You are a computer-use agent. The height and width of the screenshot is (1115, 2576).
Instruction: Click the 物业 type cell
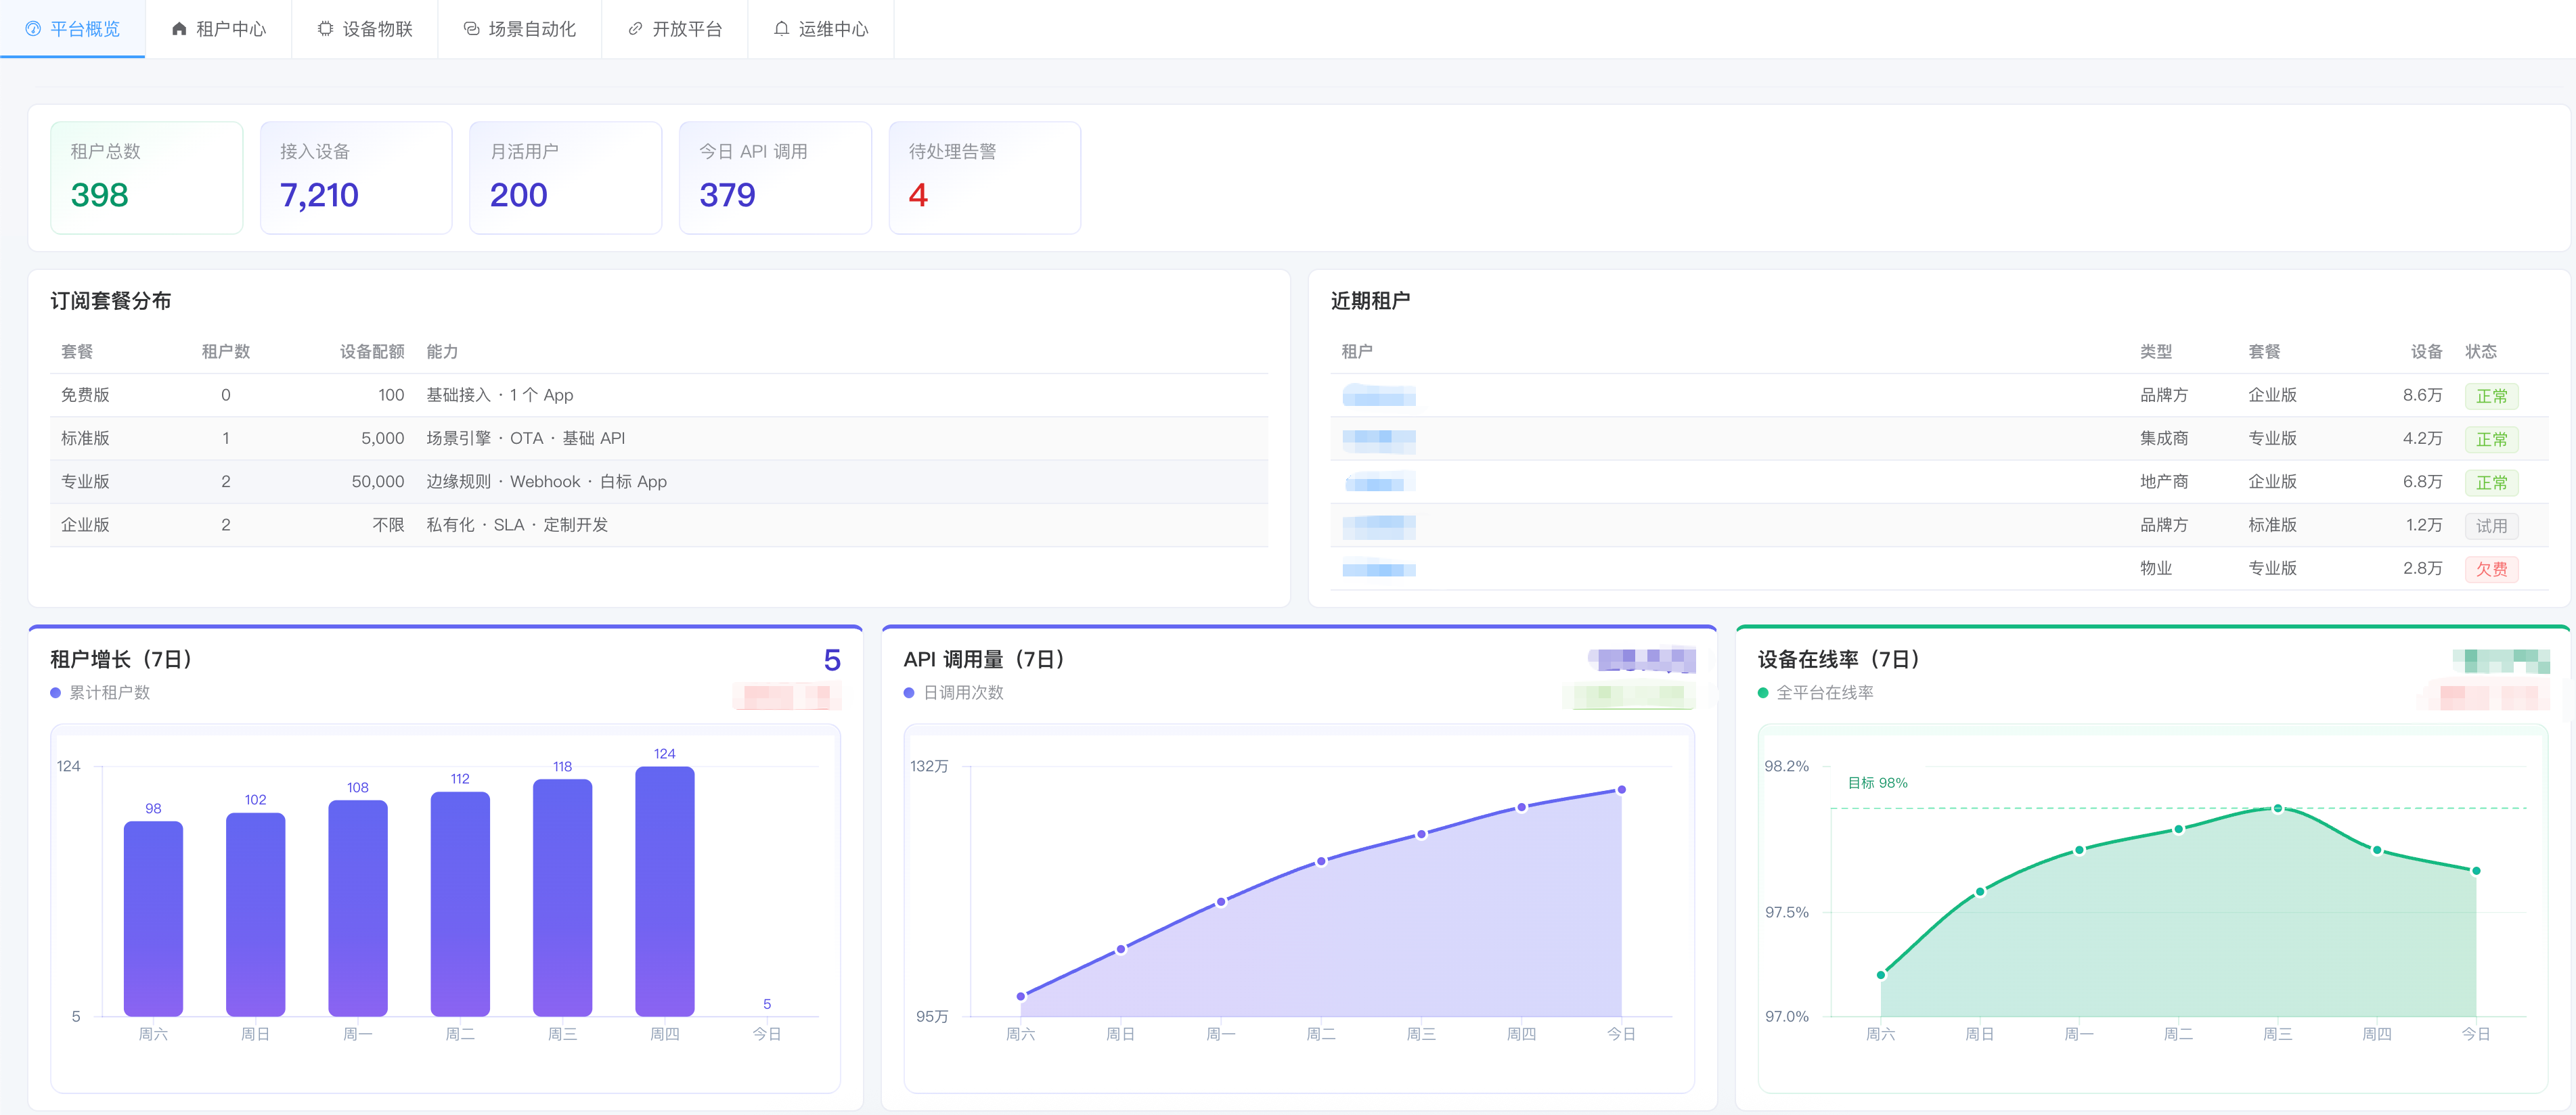click(x=2156, y=568)
